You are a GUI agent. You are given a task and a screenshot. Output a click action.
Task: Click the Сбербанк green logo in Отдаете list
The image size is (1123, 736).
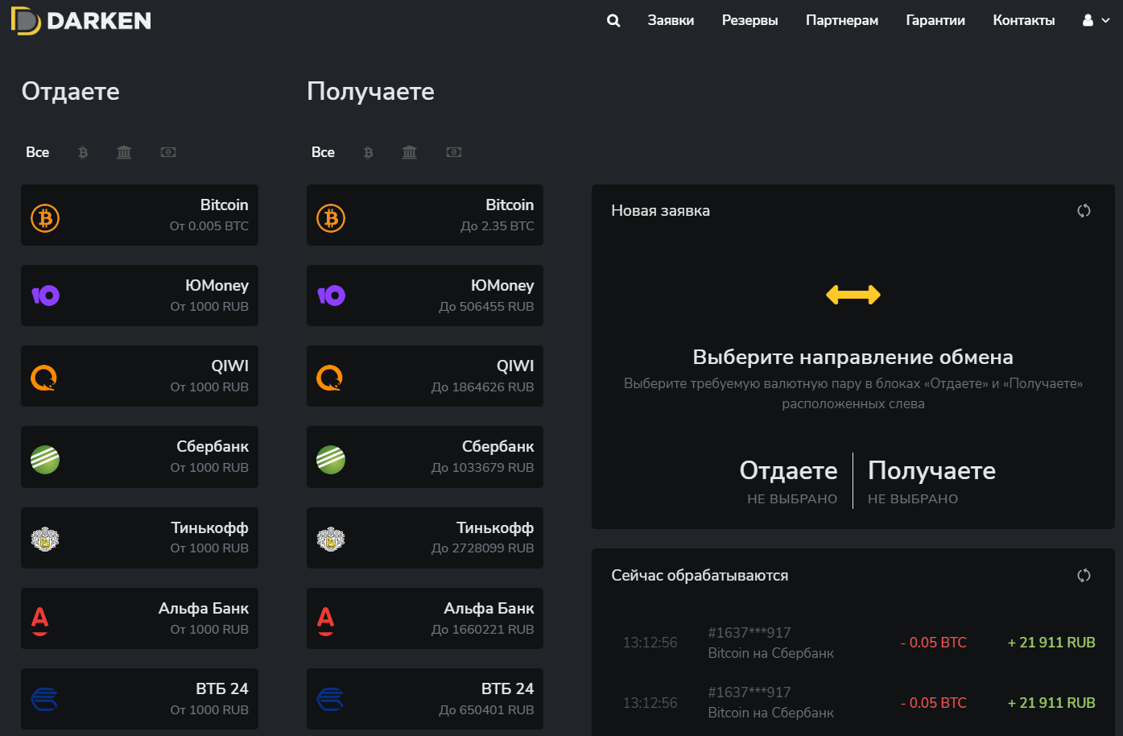[x=45, y=459]
